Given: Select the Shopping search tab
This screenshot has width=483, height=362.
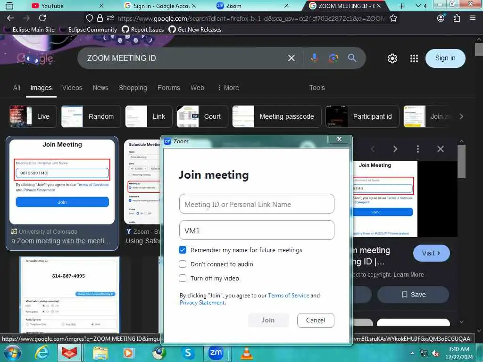Looking at the screenshot, I should [133, 88].
